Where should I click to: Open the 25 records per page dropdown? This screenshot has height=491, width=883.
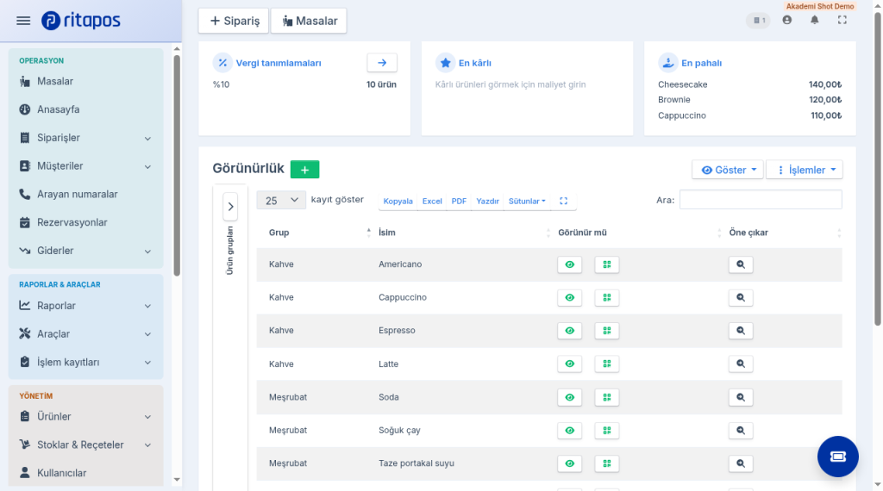[x=281, y=200]
